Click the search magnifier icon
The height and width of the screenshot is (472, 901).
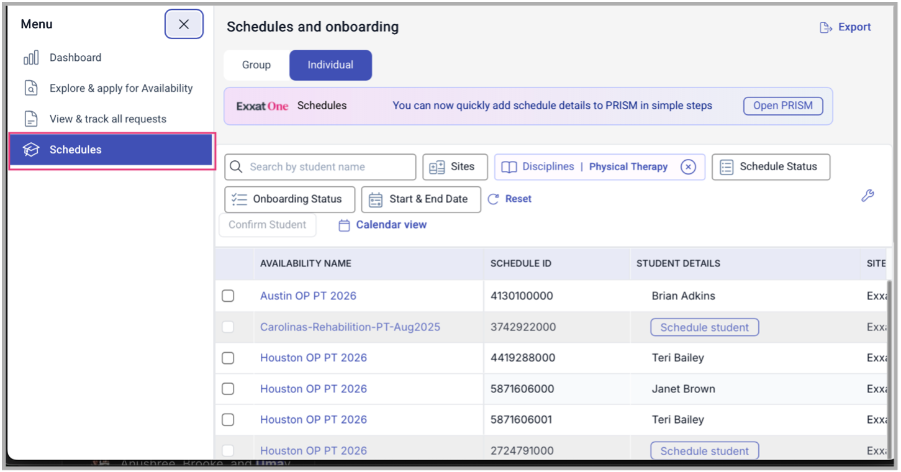(236, 166)
